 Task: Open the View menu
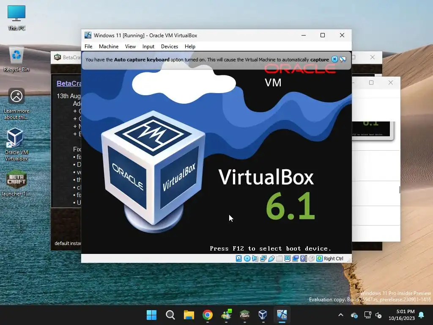click(x=130, y=47)
